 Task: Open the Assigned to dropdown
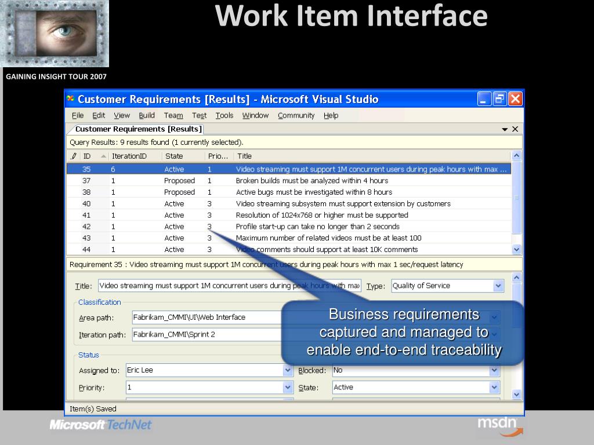[x=288, y=370]
